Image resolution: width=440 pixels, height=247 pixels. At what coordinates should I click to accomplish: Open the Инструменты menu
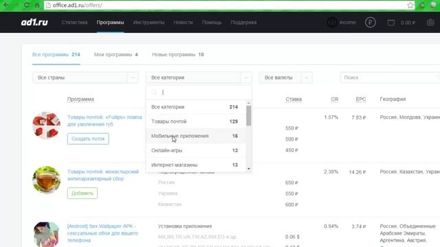coord(148,23)
